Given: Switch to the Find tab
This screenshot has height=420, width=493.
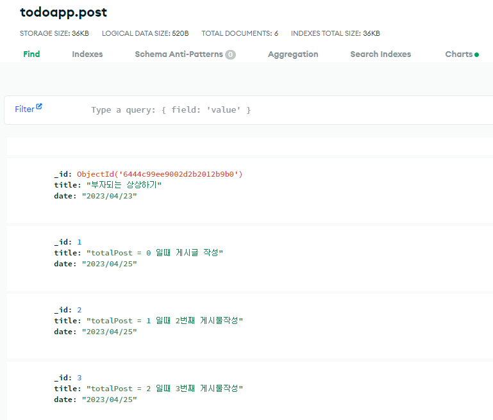Looking at the screenshot, I should point(31,54).
